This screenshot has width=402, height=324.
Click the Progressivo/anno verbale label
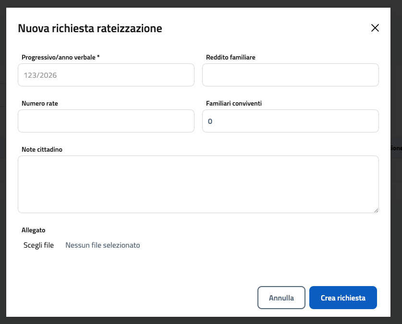[60, 57]
